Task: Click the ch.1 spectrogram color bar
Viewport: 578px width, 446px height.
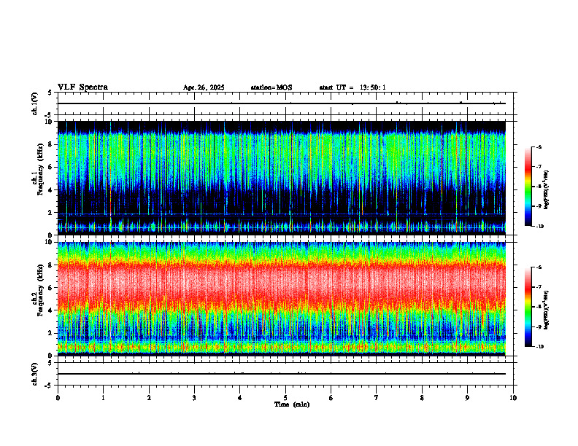Action: [528, 187]
